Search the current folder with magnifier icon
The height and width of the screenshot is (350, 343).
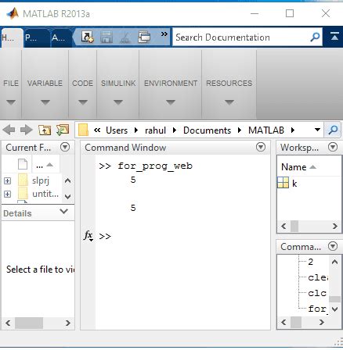[333, 130]
